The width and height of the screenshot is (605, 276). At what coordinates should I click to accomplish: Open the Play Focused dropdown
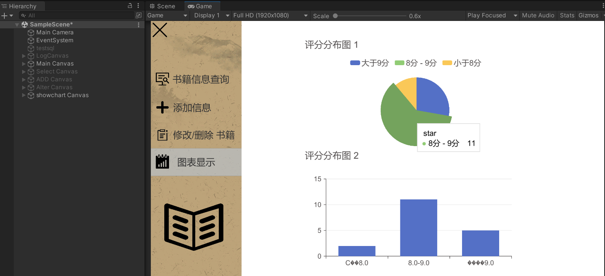coord(492,15)
